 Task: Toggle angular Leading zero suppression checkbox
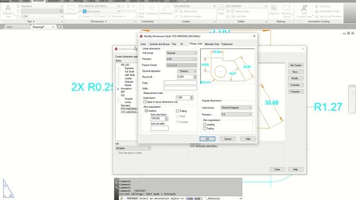(x=205, y=124)
